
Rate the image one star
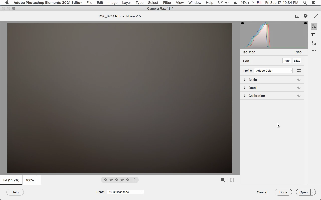coord(106,180)
